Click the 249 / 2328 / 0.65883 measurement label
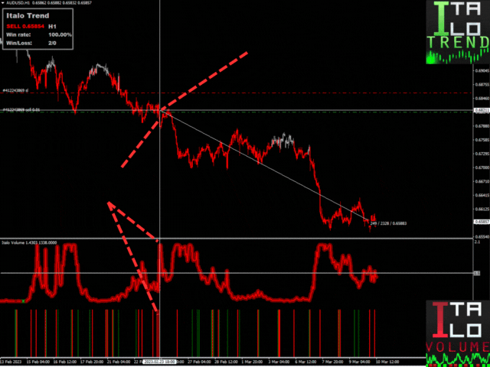 [391, 222]
